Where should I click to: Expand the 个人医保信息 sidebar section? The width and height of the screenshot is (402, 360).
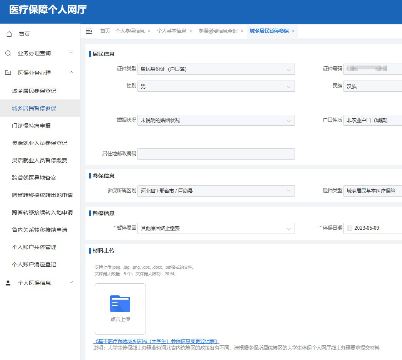point(71,283)
